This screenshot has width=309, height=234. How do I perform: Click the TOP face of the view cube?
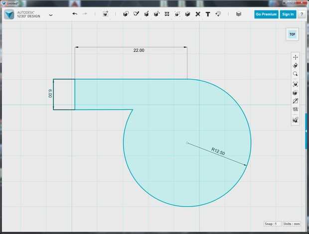292,34
